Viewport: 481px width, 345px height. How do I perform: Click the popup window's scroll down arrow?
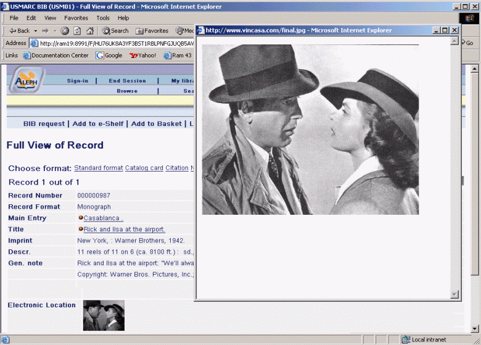455,294
